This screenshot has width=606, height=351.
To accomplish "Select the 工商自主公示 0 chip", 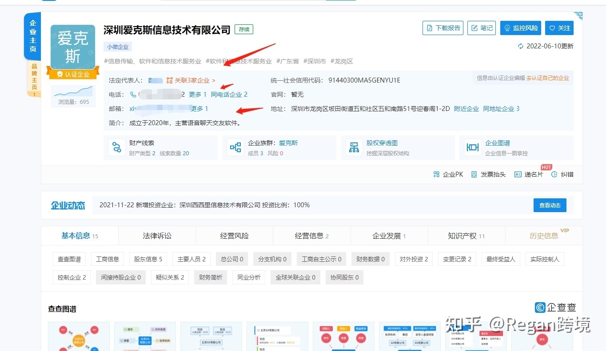I will tap(322, 259).
